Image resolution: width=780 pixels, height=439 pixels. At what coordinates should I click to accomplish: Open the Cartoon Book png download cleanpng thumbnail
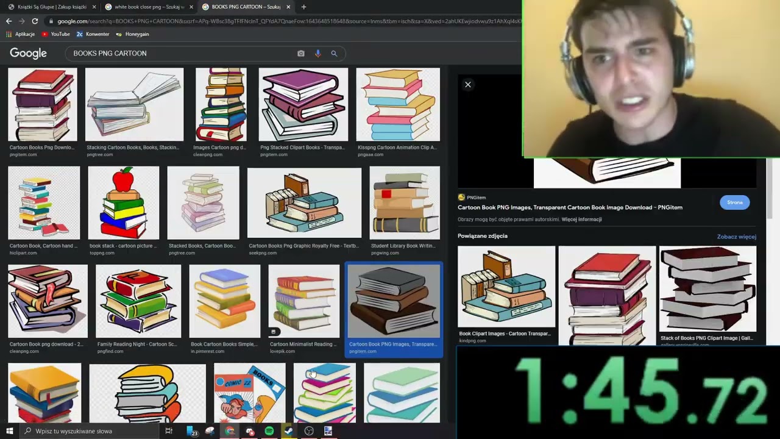(48, 301)
